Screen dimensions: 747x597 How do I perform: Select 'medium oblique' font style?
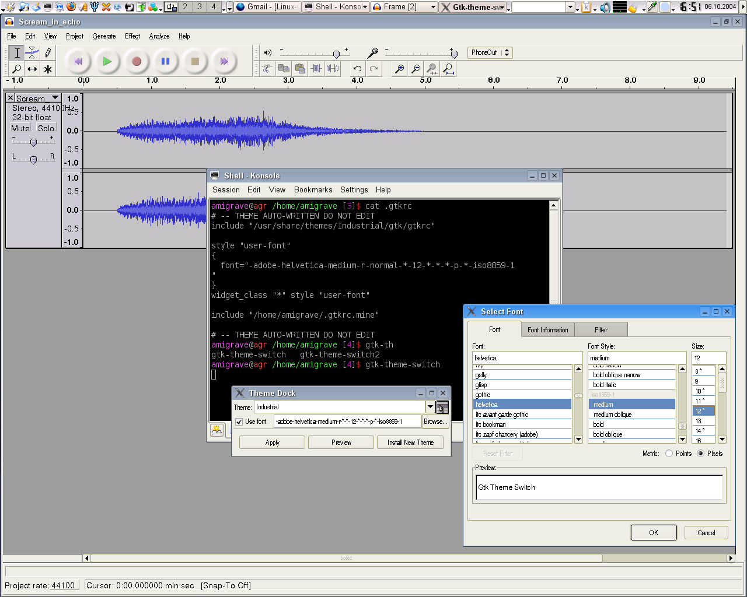[632, 415]
